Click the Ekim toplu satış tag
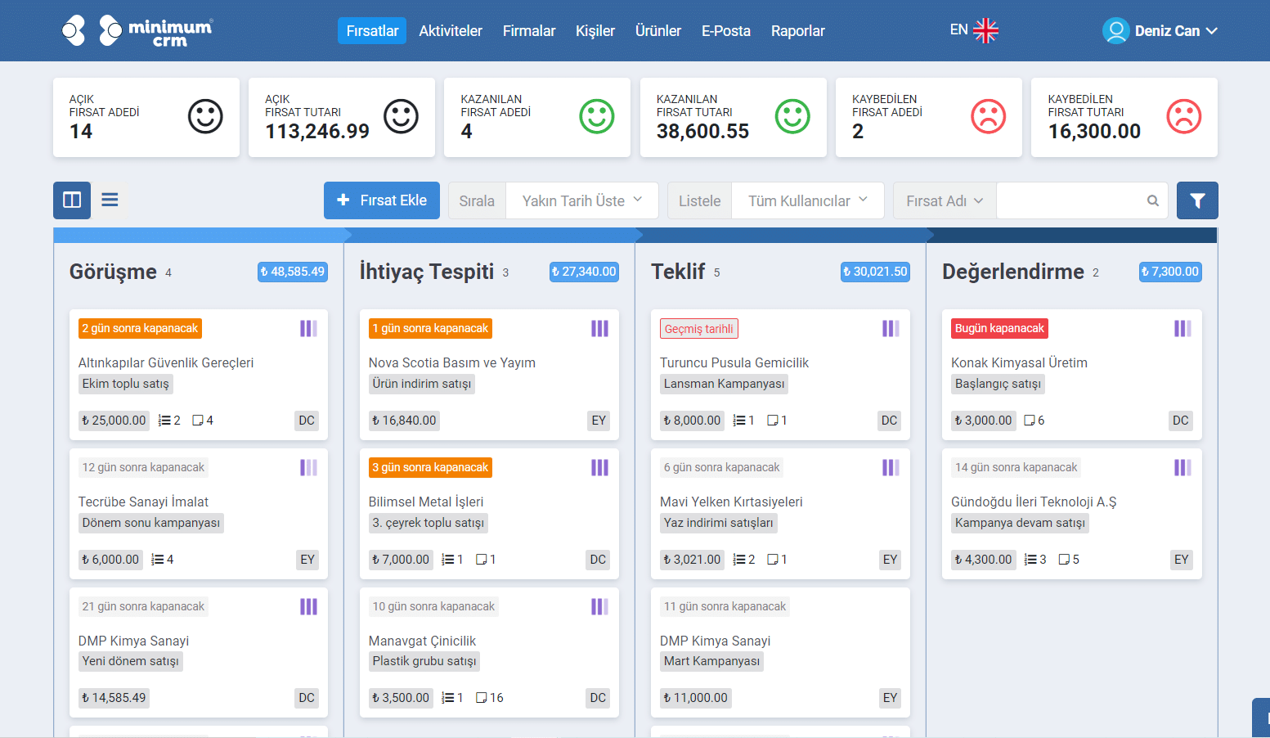 click(x=125, y=384)
